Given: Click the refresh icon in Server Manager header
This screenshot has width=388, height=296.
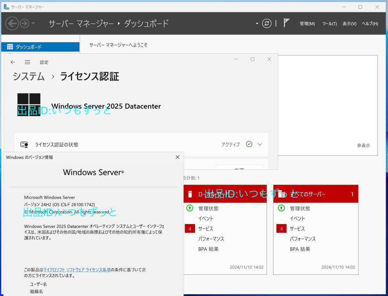Looking at the screenshot, I should coord(267,23).
